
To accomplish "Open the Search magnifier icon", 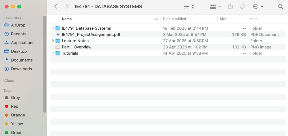I will coord(280,7).
